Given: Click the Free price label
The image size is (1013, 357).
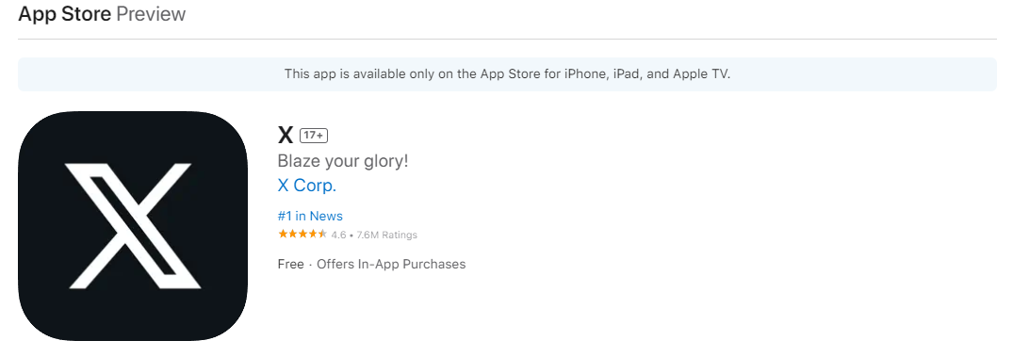Looking at the screenshot, I should pyautogui.click(x=291, y=264).
